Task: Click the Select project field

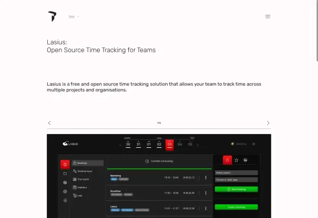Action: 237,173
